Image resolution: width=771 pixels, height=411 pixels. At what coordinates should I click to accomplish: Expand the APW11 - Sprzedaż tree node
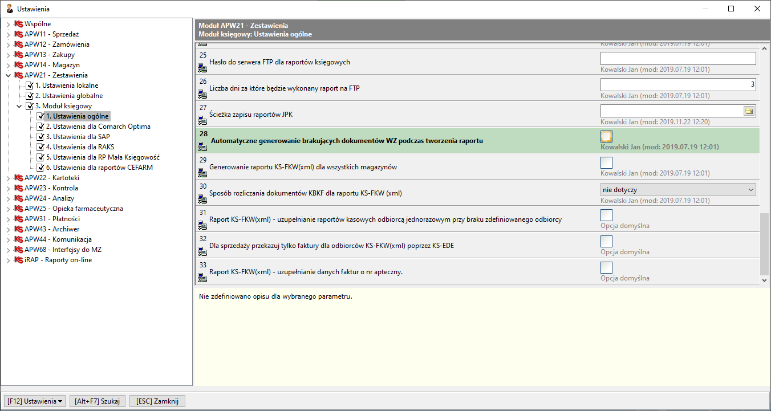coord(8,34)
